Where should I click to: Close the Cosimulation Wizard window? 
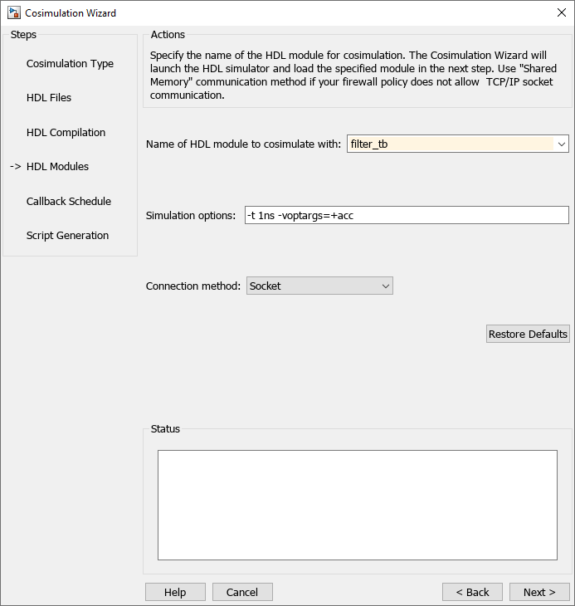pyautogui.click(x=559, y=12)
